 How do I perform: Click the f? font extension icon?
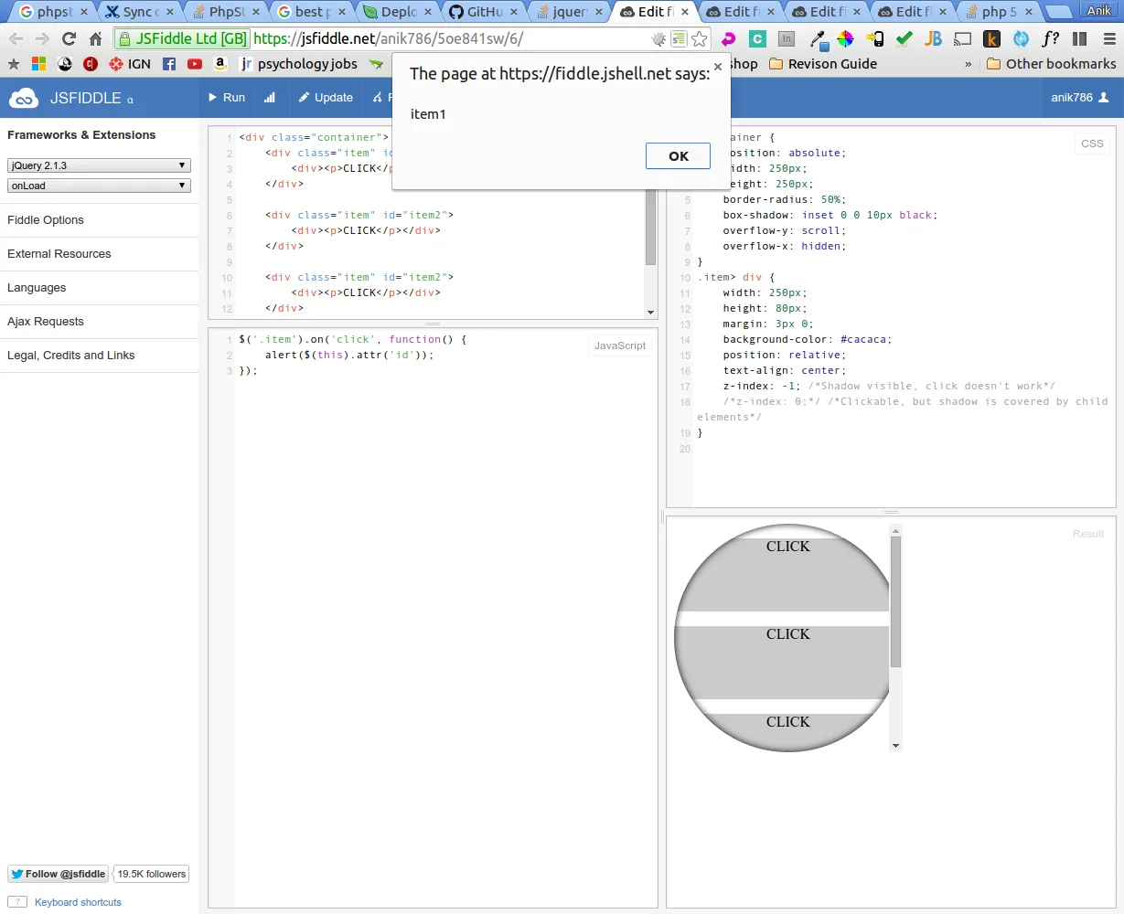(1051, 39)
